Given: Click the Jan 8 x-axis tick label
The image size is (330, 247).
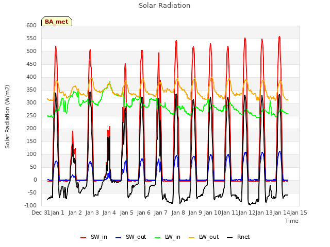Looking at the screenshot, I should 178,213.
